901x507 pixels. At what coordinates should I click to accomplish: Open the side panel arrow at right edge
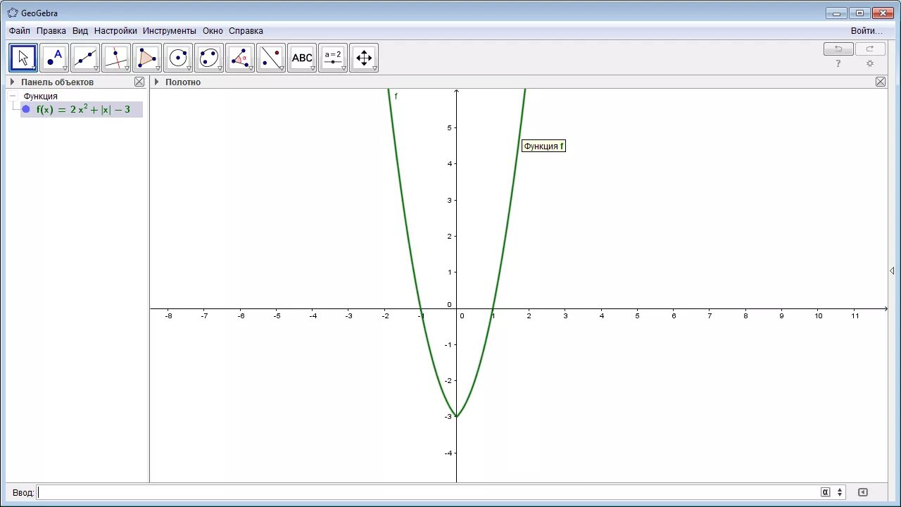coord(892,271)
